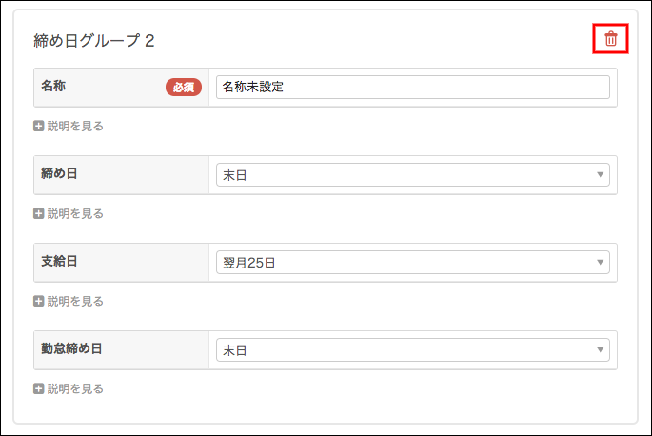Click plus icon below 締め日 dropdown
652x436 pixels.
pyautogui.click(x=39, y=213)
